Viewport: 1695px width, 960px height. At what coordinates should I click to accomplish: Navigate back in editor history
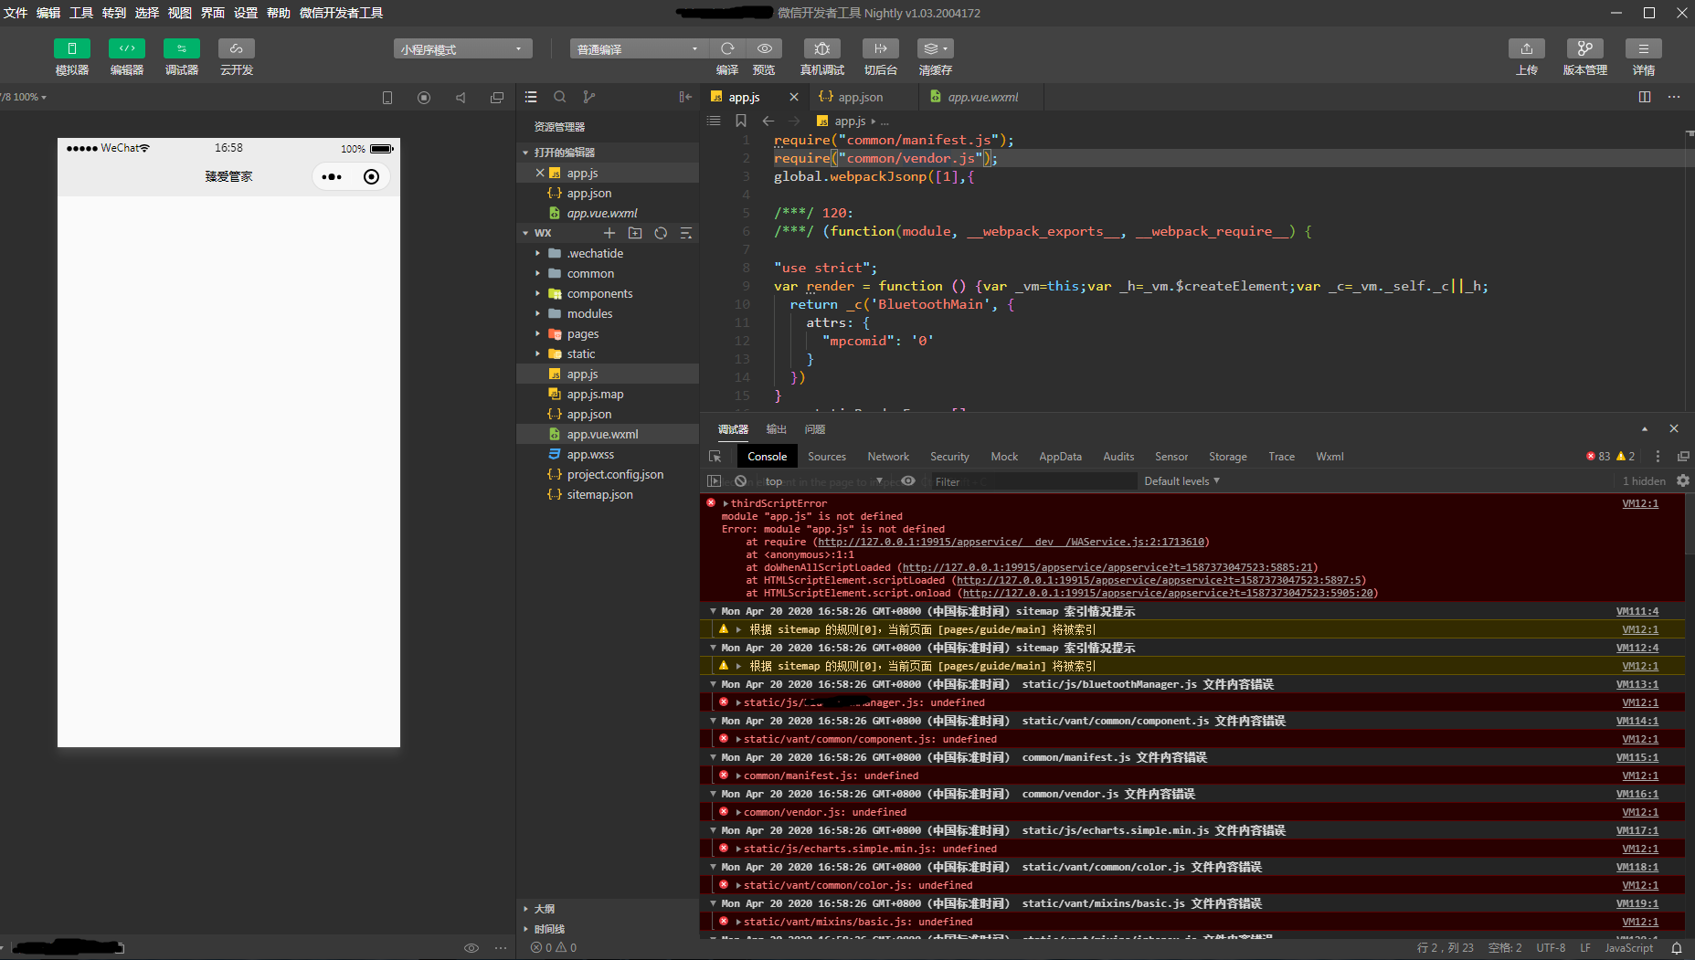[768, 121]
